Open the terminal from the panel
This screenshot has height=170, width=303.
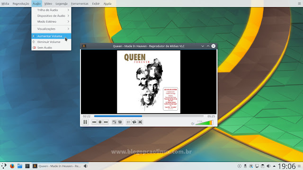point(27,166)
